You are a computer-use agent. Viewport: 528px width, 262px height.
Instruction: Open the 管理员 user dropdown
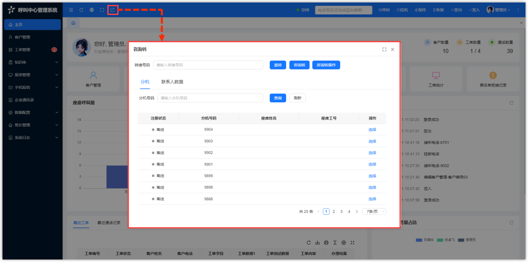tap(499, 10)
